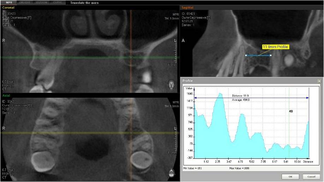Image resolution: width=324 pixels, height=182 pixels.
Task: Close the Profile dialog with X
Action: point(319,81)
